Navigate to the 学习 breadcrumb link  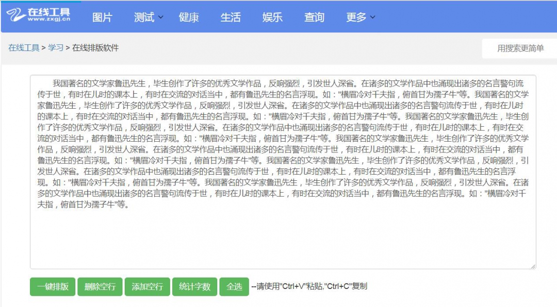(56, 48)
